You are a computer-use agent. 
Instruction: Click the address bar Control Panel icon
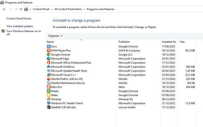pyautogui.click(x=26, y=9)
